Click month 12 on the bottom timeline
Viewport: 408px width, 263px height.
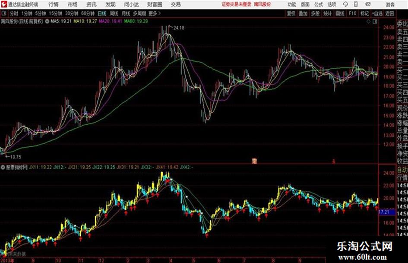101,260
